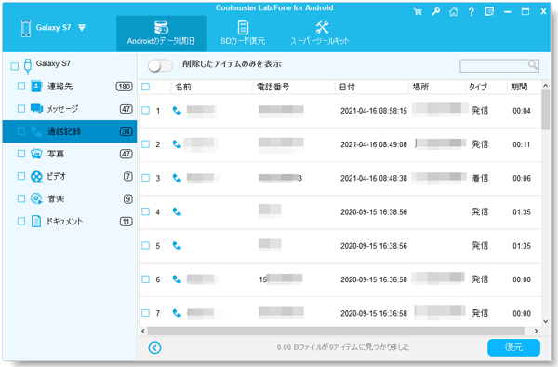Screen dimensions: 558x367
Task: Check the Galaxy S7 root checkbox
Action: point(15,66)
